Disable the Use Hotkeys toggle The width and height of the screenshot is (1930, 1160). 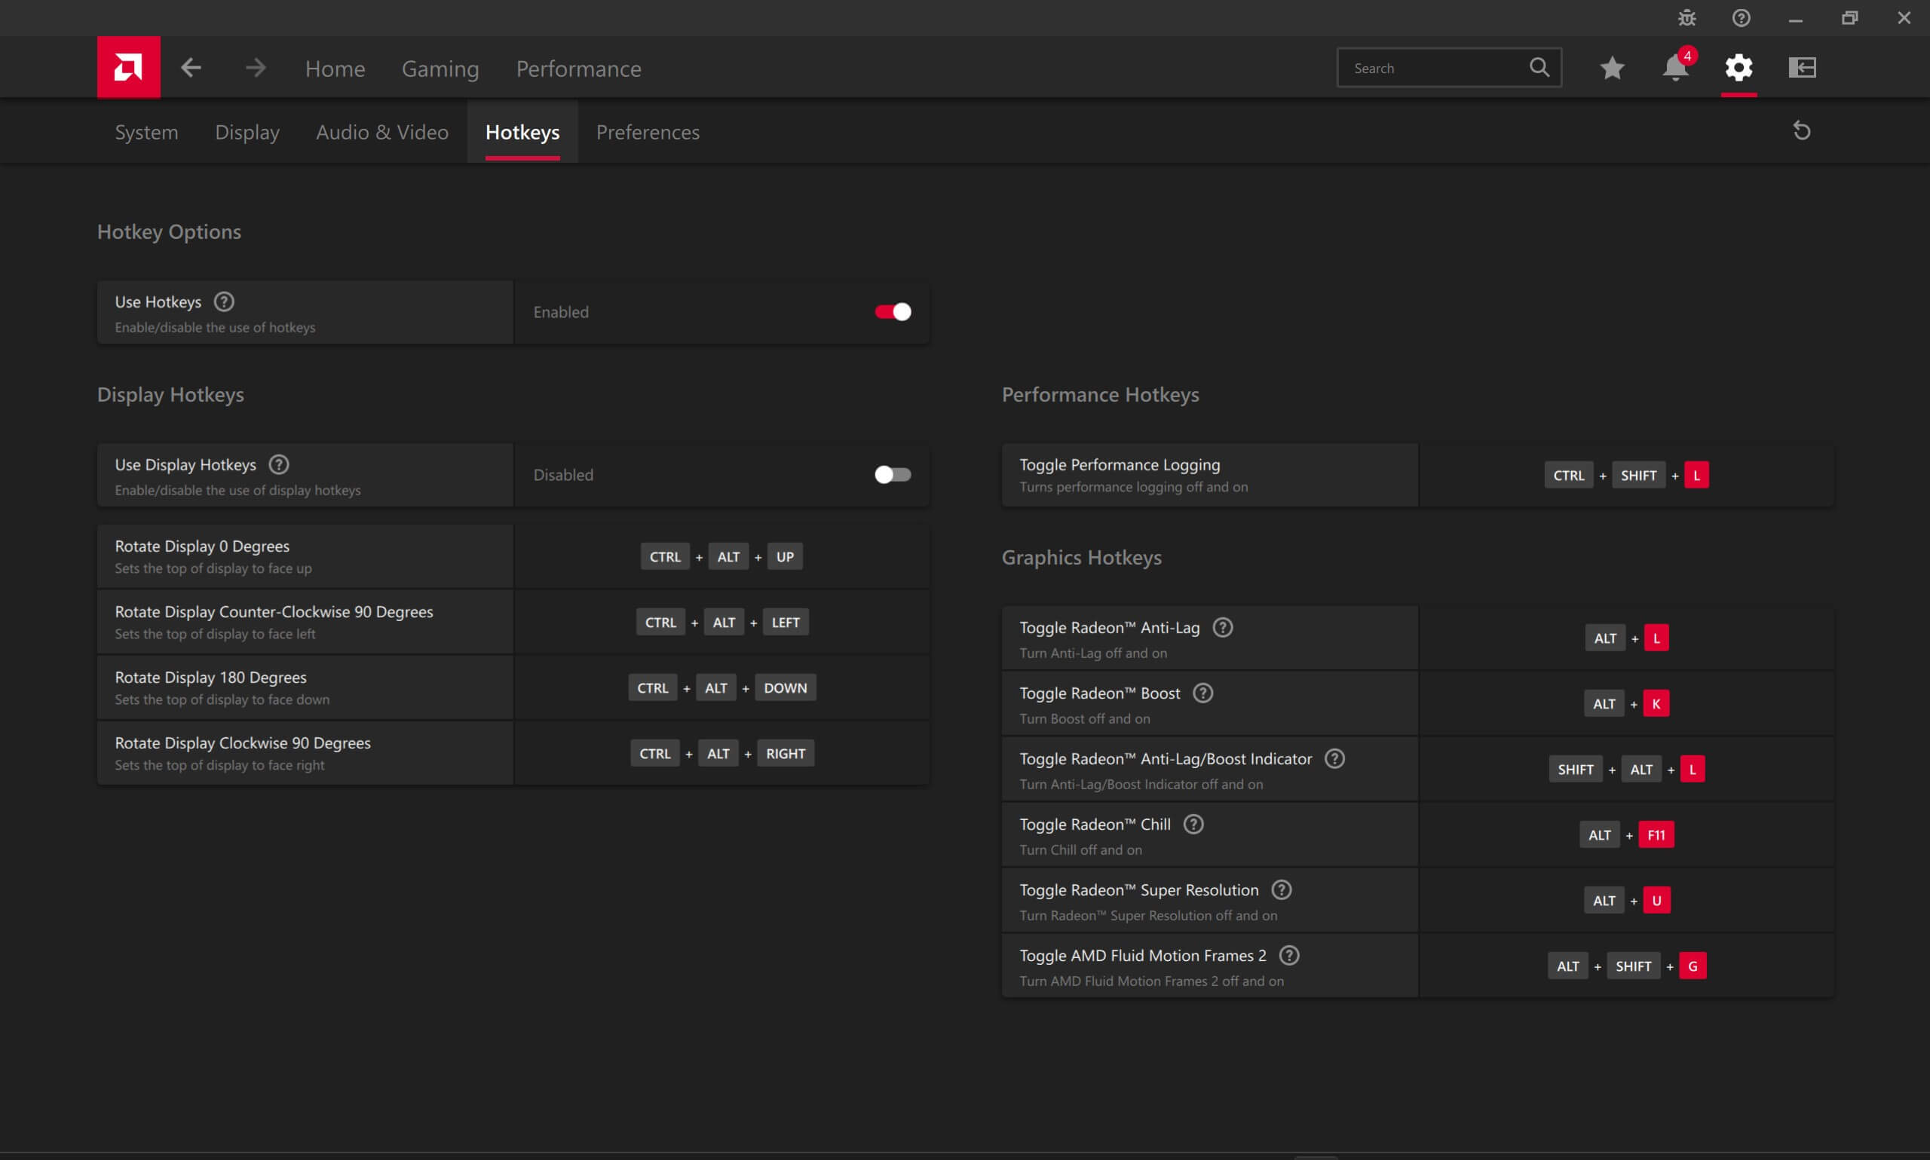tap(892, 312)
